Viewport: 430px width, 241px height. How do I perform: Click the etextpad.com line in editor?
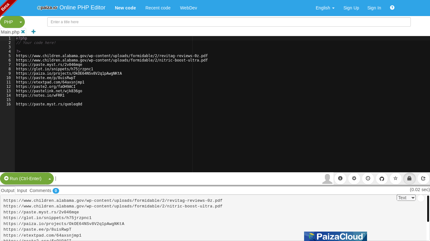click(50, 82)
